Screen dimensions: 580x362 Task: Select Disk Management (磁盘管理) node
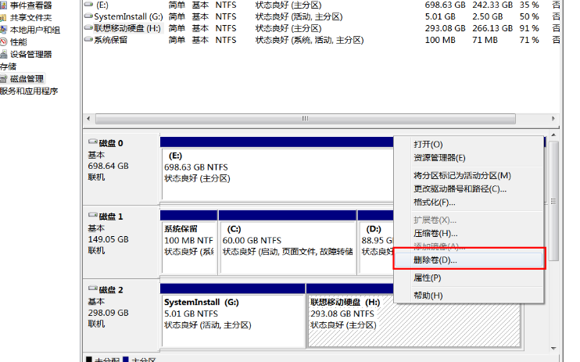[x=27, y=78]
